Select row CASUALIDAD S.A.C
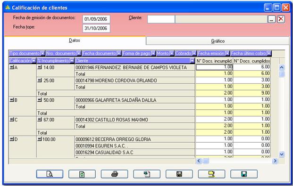The width and height of the screenshot is (293, 186). point(134,152)
